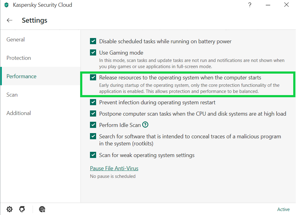Uncheck the rootkits search checkbox

point(93,136)
